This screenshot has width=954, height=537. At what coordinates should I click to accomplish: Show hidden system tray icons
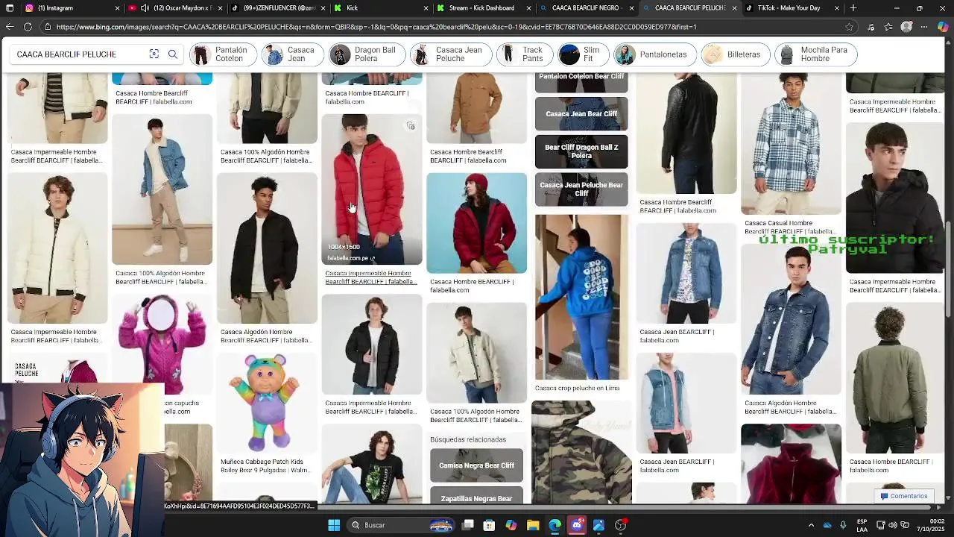tap(811, 525)
